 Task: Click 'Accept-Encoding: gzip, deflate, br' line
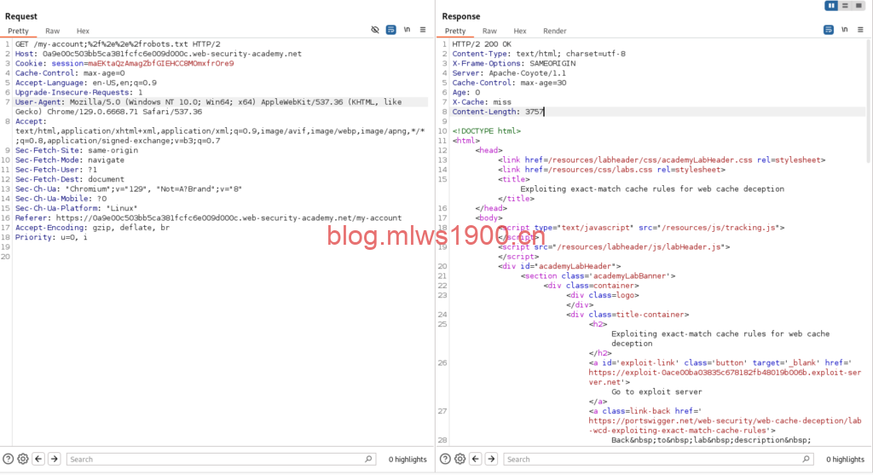click(92, 227)
